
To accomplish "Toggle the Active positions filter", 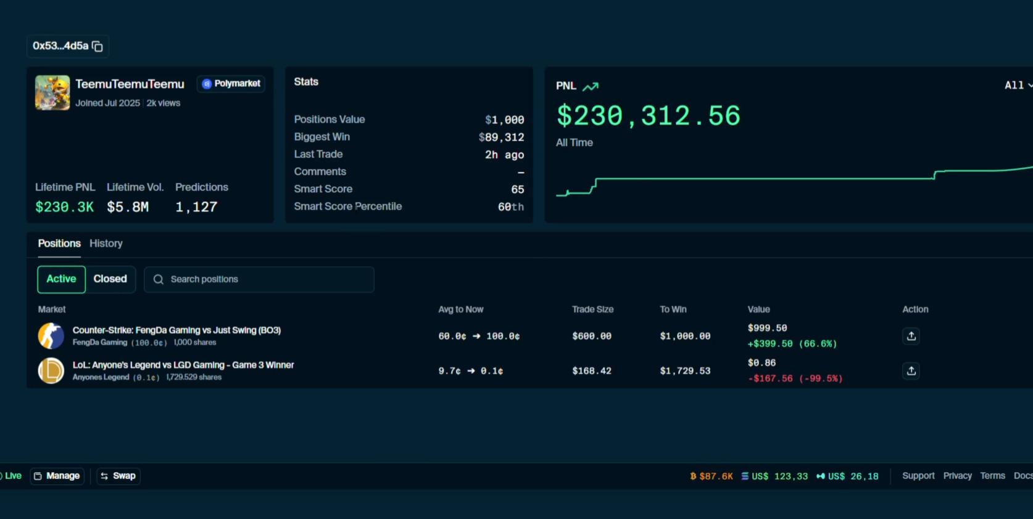I will coord(61,279).
